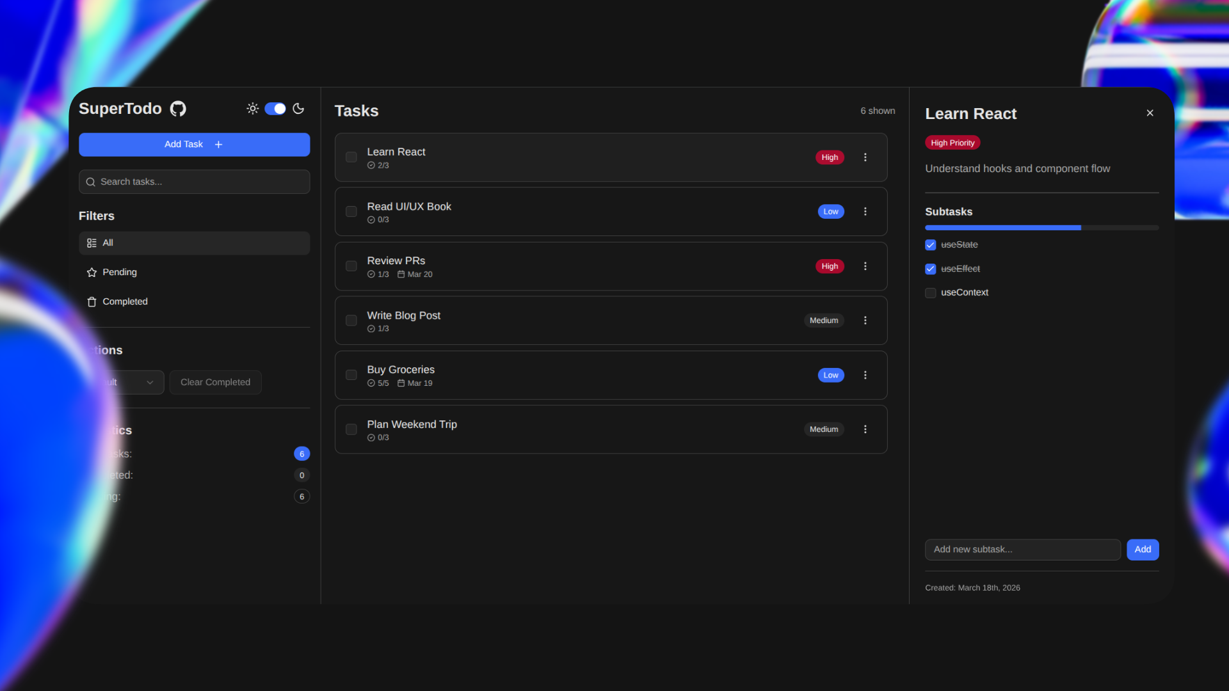Viewport: 1229px width, 691px height.
Task: Select the Completed filter
Action: pos(194,302)
